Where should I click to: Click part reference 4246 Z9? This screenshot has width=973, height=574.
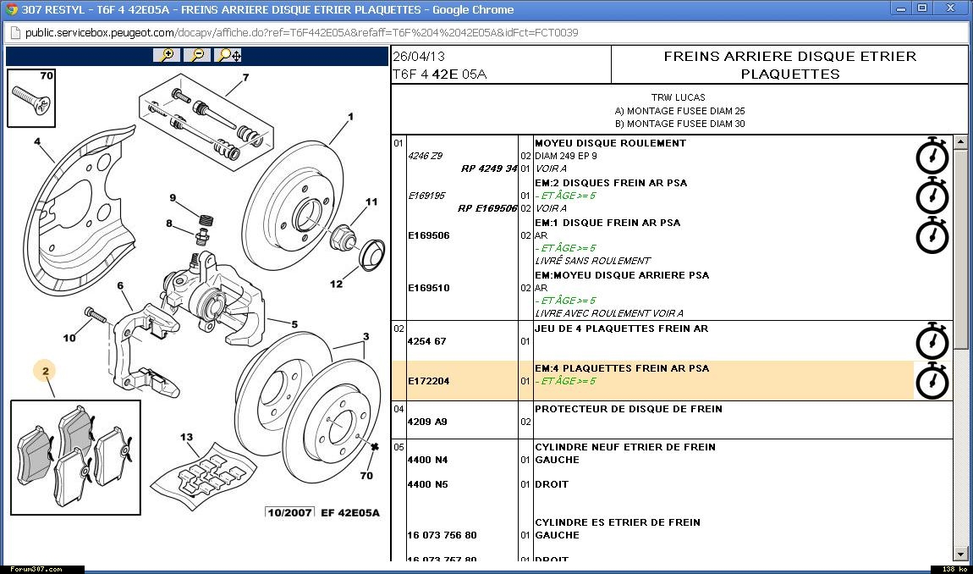click(x=425, y=156)
